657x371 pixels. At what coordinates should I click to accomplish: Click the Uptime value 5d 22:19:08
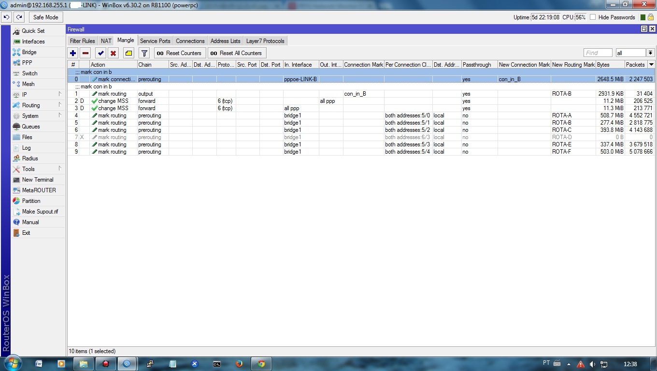[x=545, y=17]
